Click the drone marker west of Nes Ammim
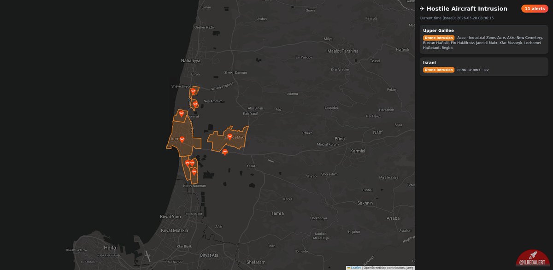Image resolution: width=553 pixels, height=270 pixels. coord(195,104)
